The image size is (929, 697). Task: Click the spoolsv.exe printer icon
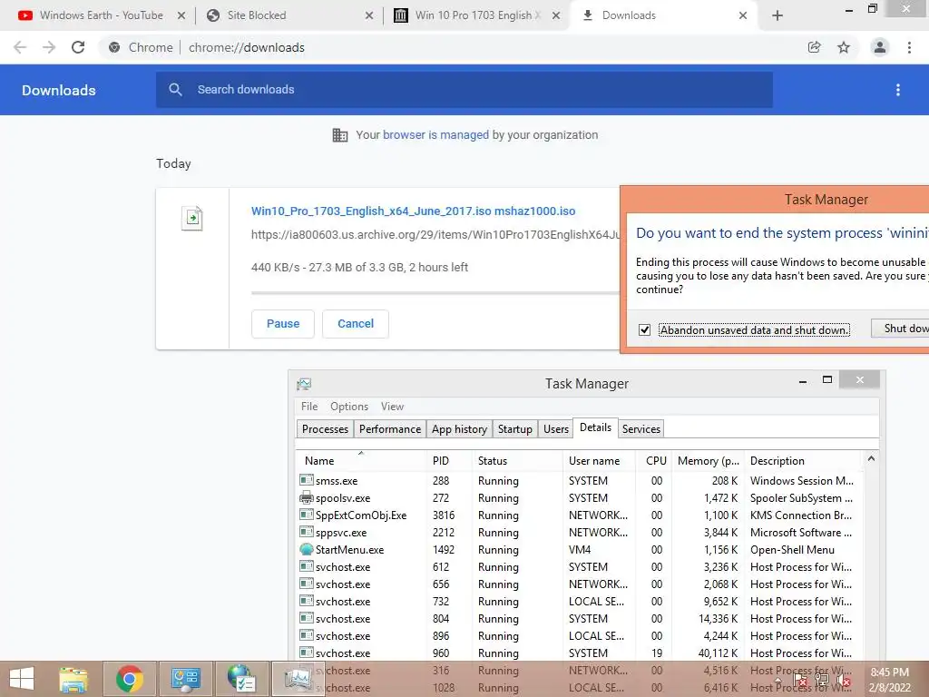(x=307, y=497)
